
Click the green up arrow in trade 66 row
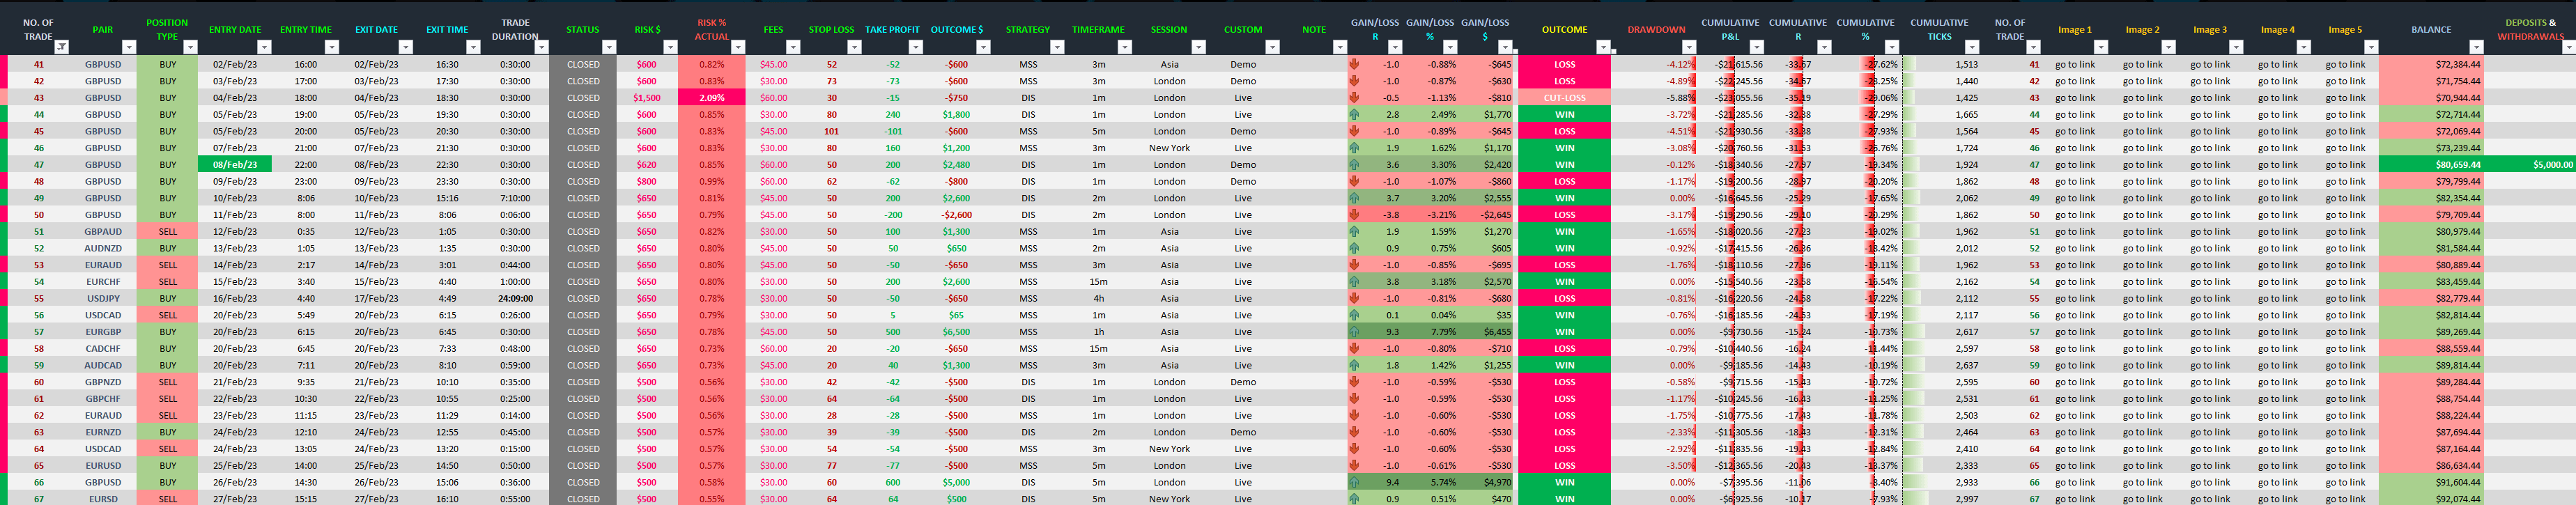[1354, 482]
